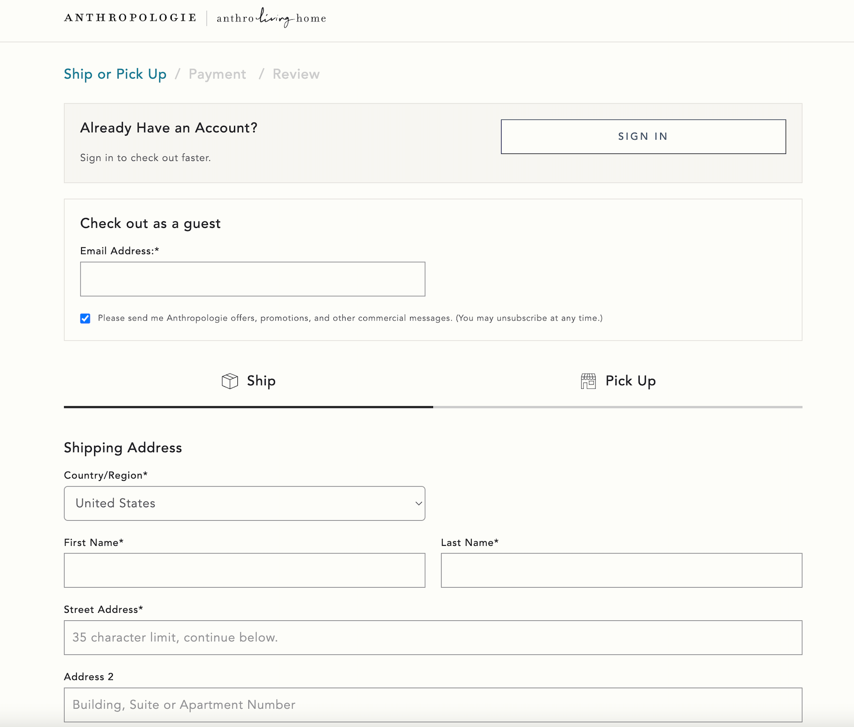Go to the Payment breadcrumb step
This screenshot has width=854, height=727.
pyautogui.click(x=217, y=74)
